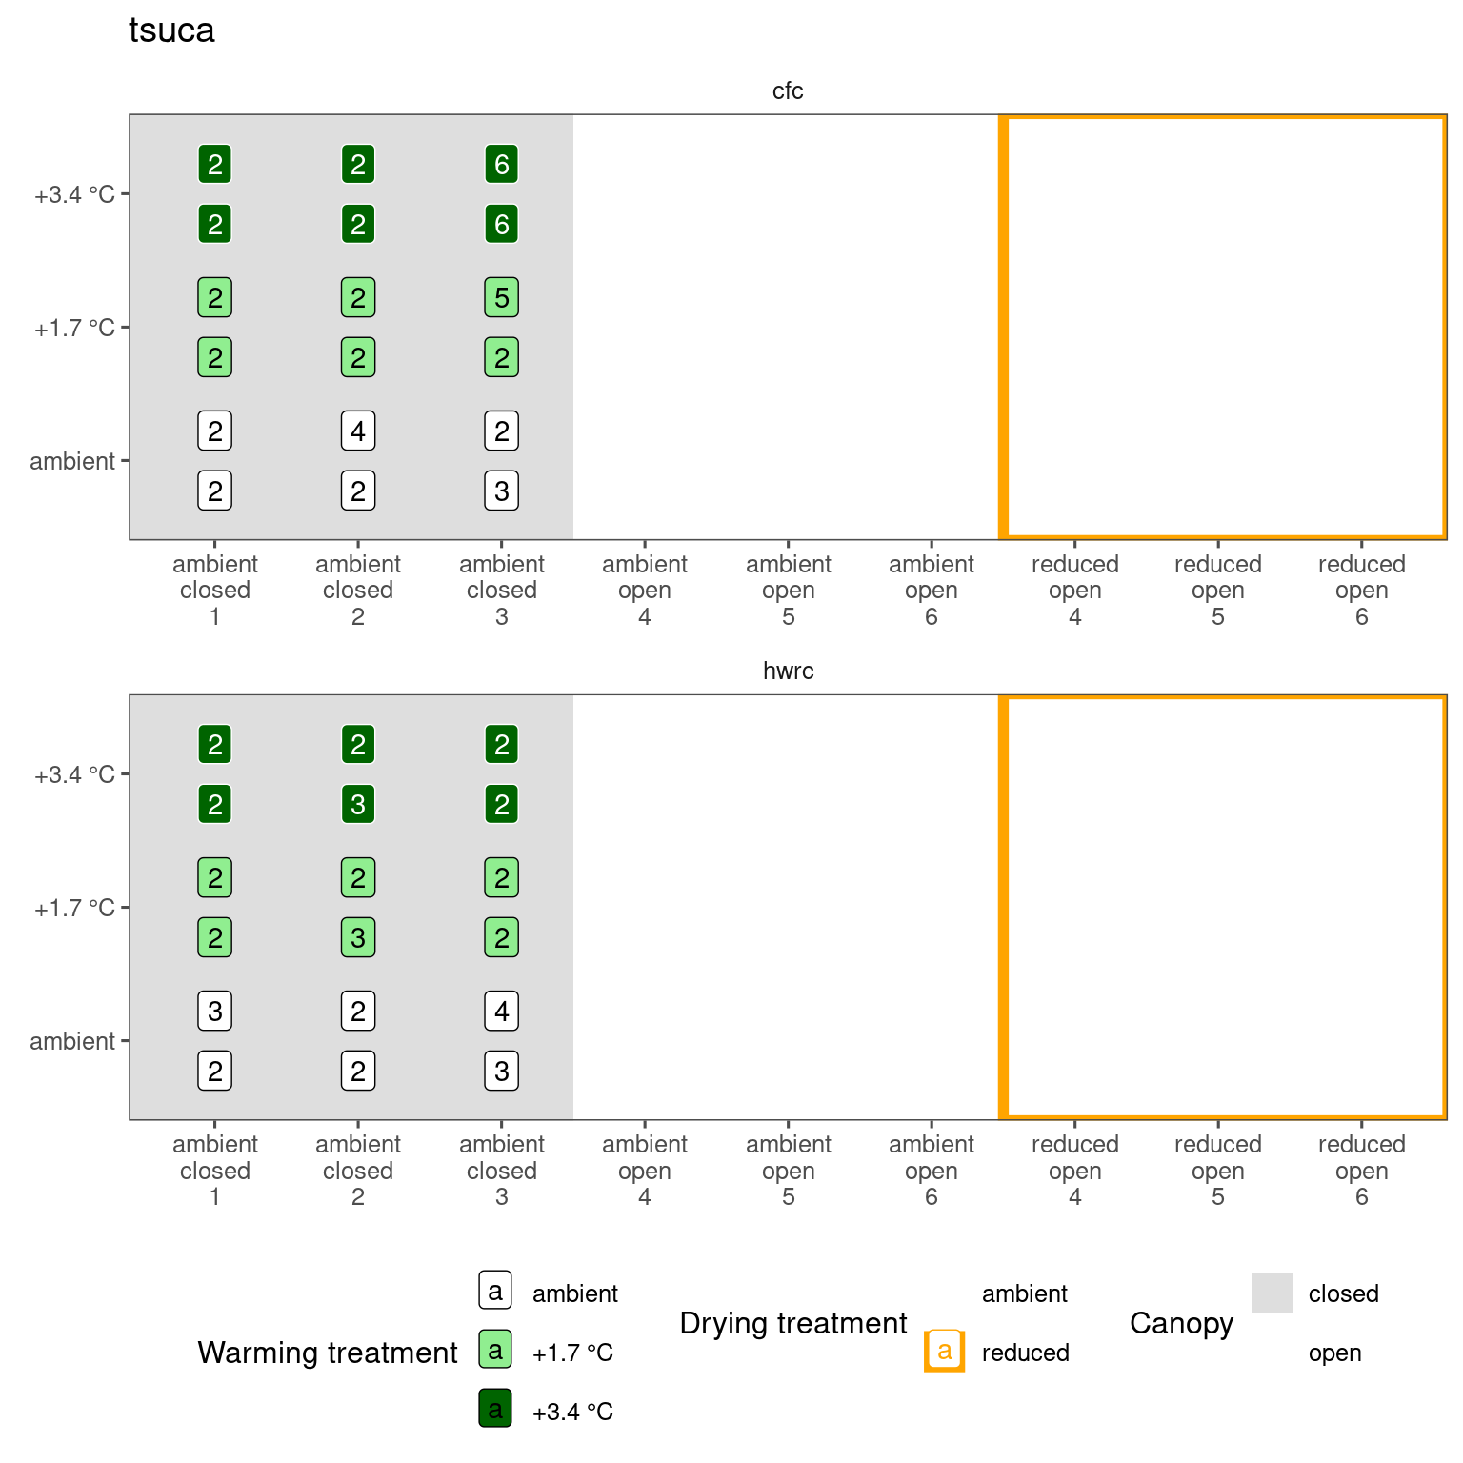The image size is (1463, 1463).
Task: Click the hwrc facet title
Action: pos(788,671)
